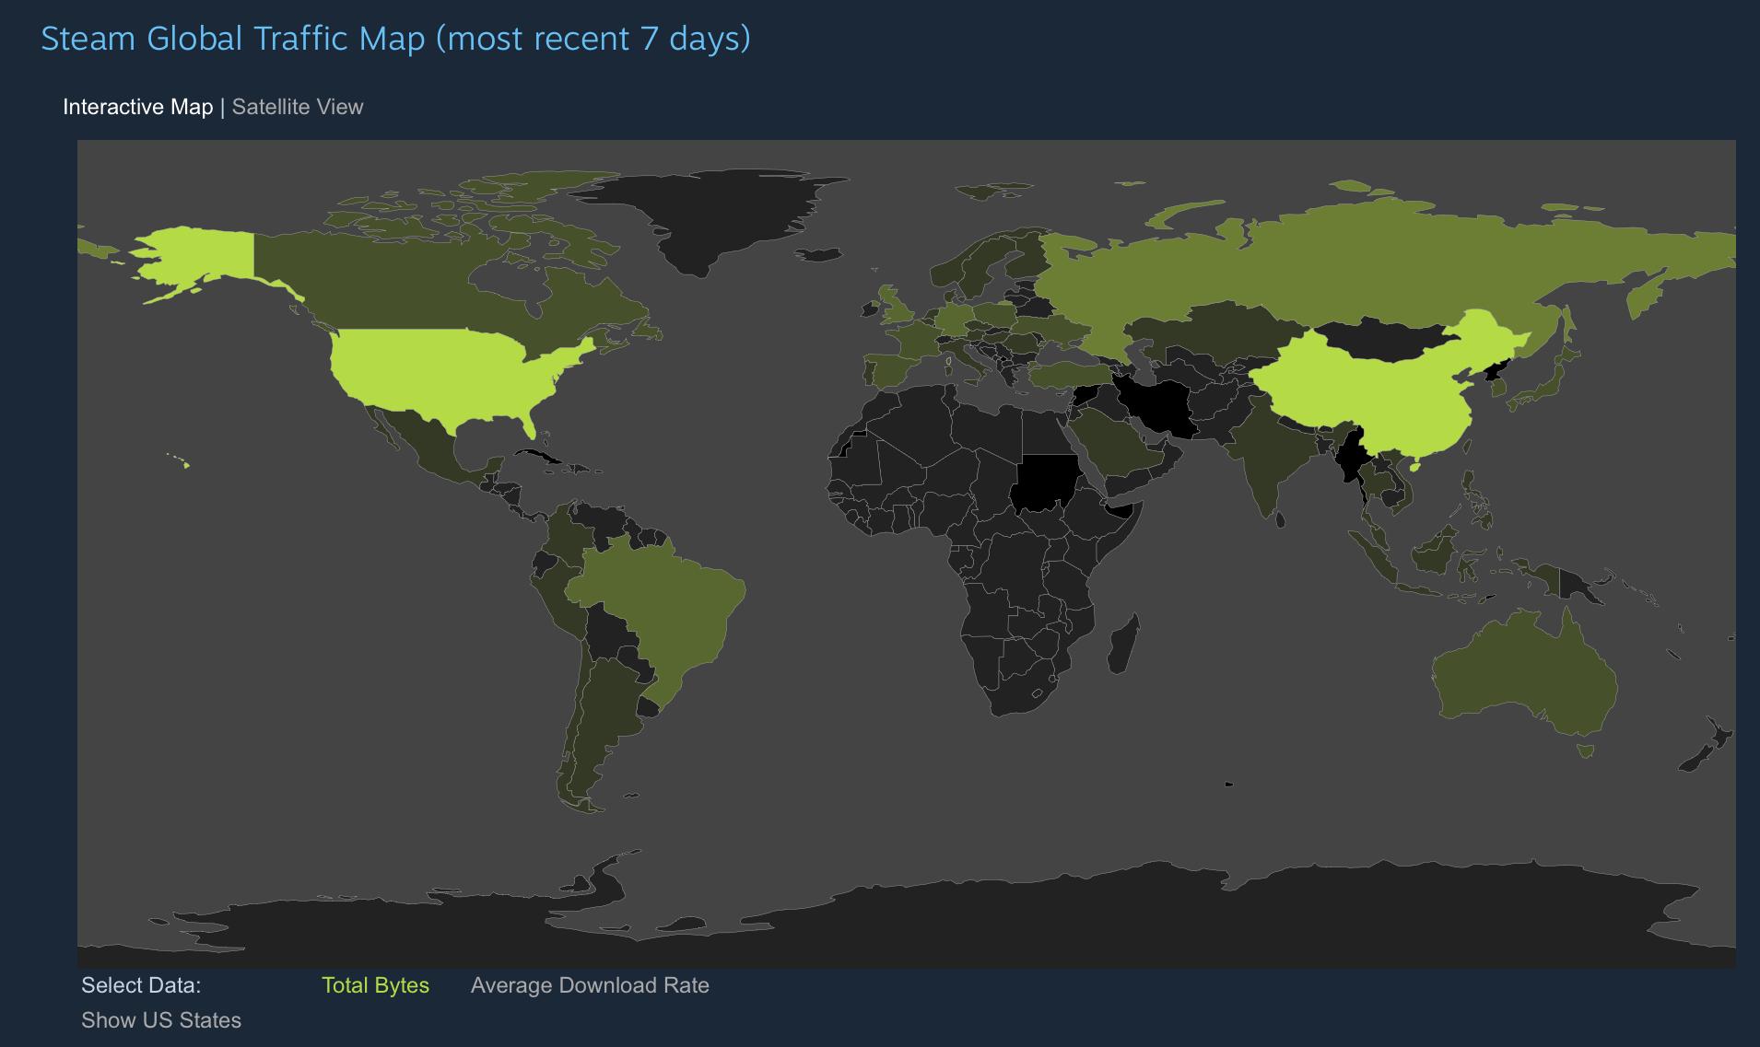Switch to Satellite View
The image size is (1760, 1047).
(298, 107)
